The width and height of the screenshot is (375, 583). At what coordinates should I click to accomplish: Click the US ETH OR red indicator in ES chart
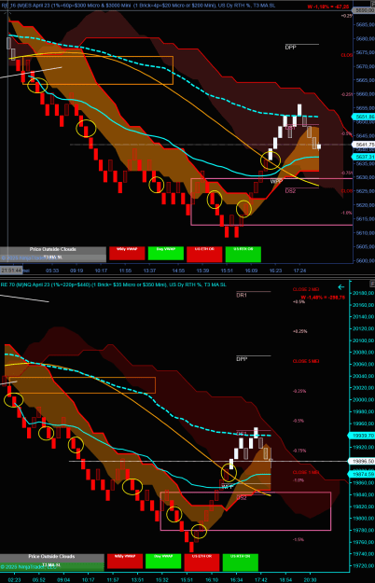[204, 254]
